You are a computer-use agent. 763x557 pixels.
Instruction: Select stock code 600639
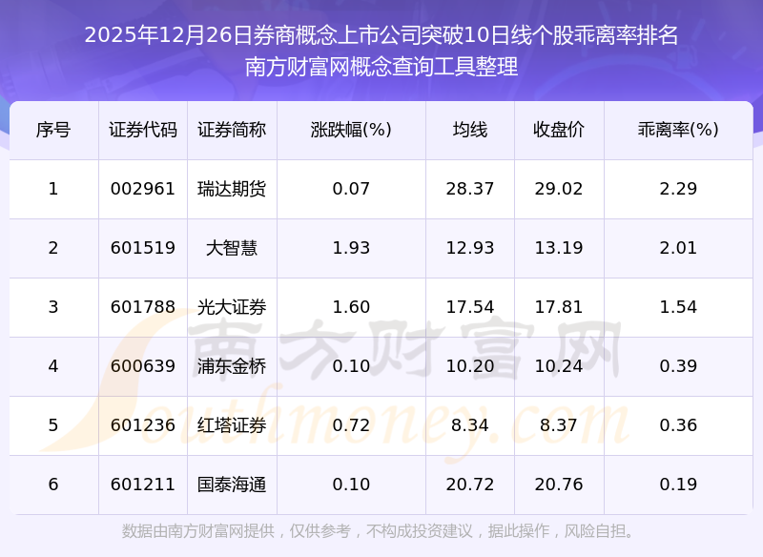pos(142,366)
